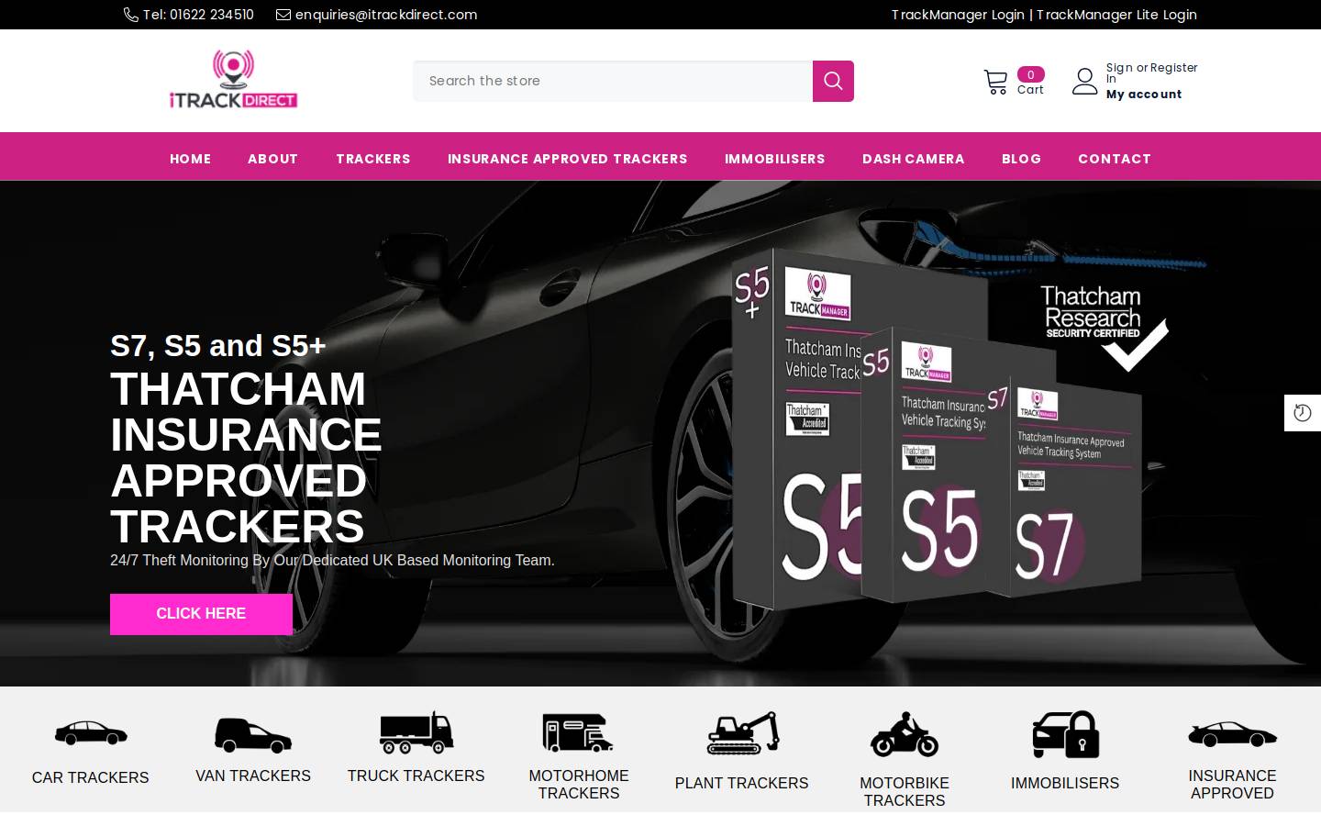
Task: Click the TrackManager Lite Login link
Action: [x=1116, y=15]
